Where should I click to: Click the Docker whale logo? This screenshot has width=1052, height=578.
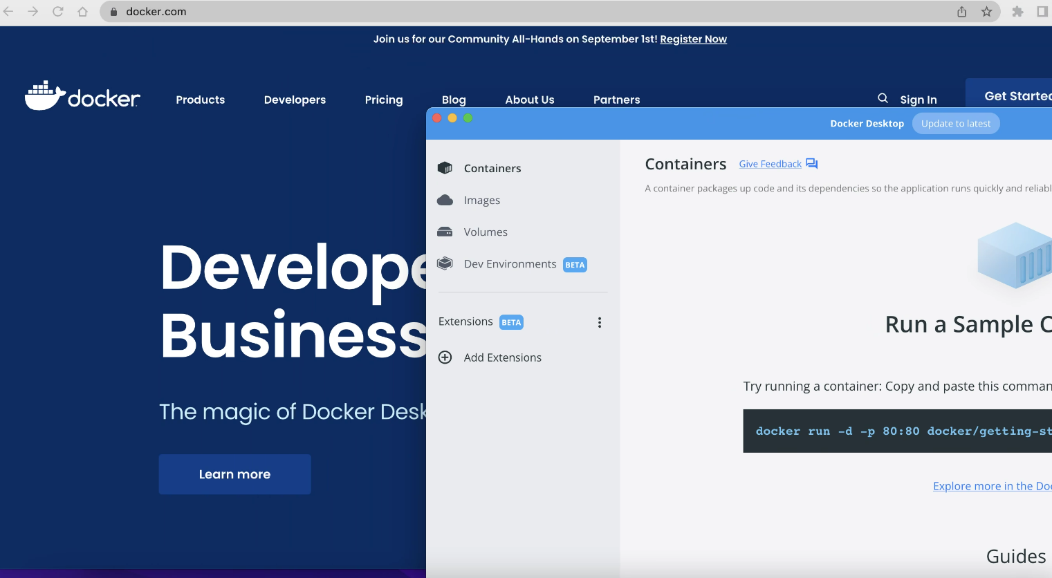click(x=82, y=96)
